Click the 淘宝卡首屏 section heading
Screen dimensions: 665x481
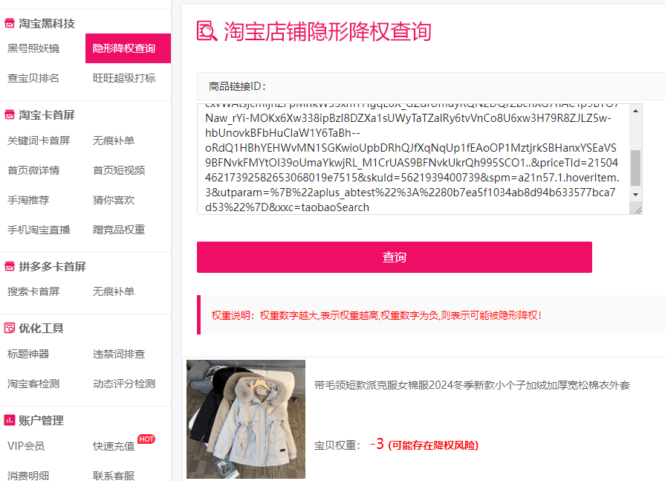tap(47, 115)
